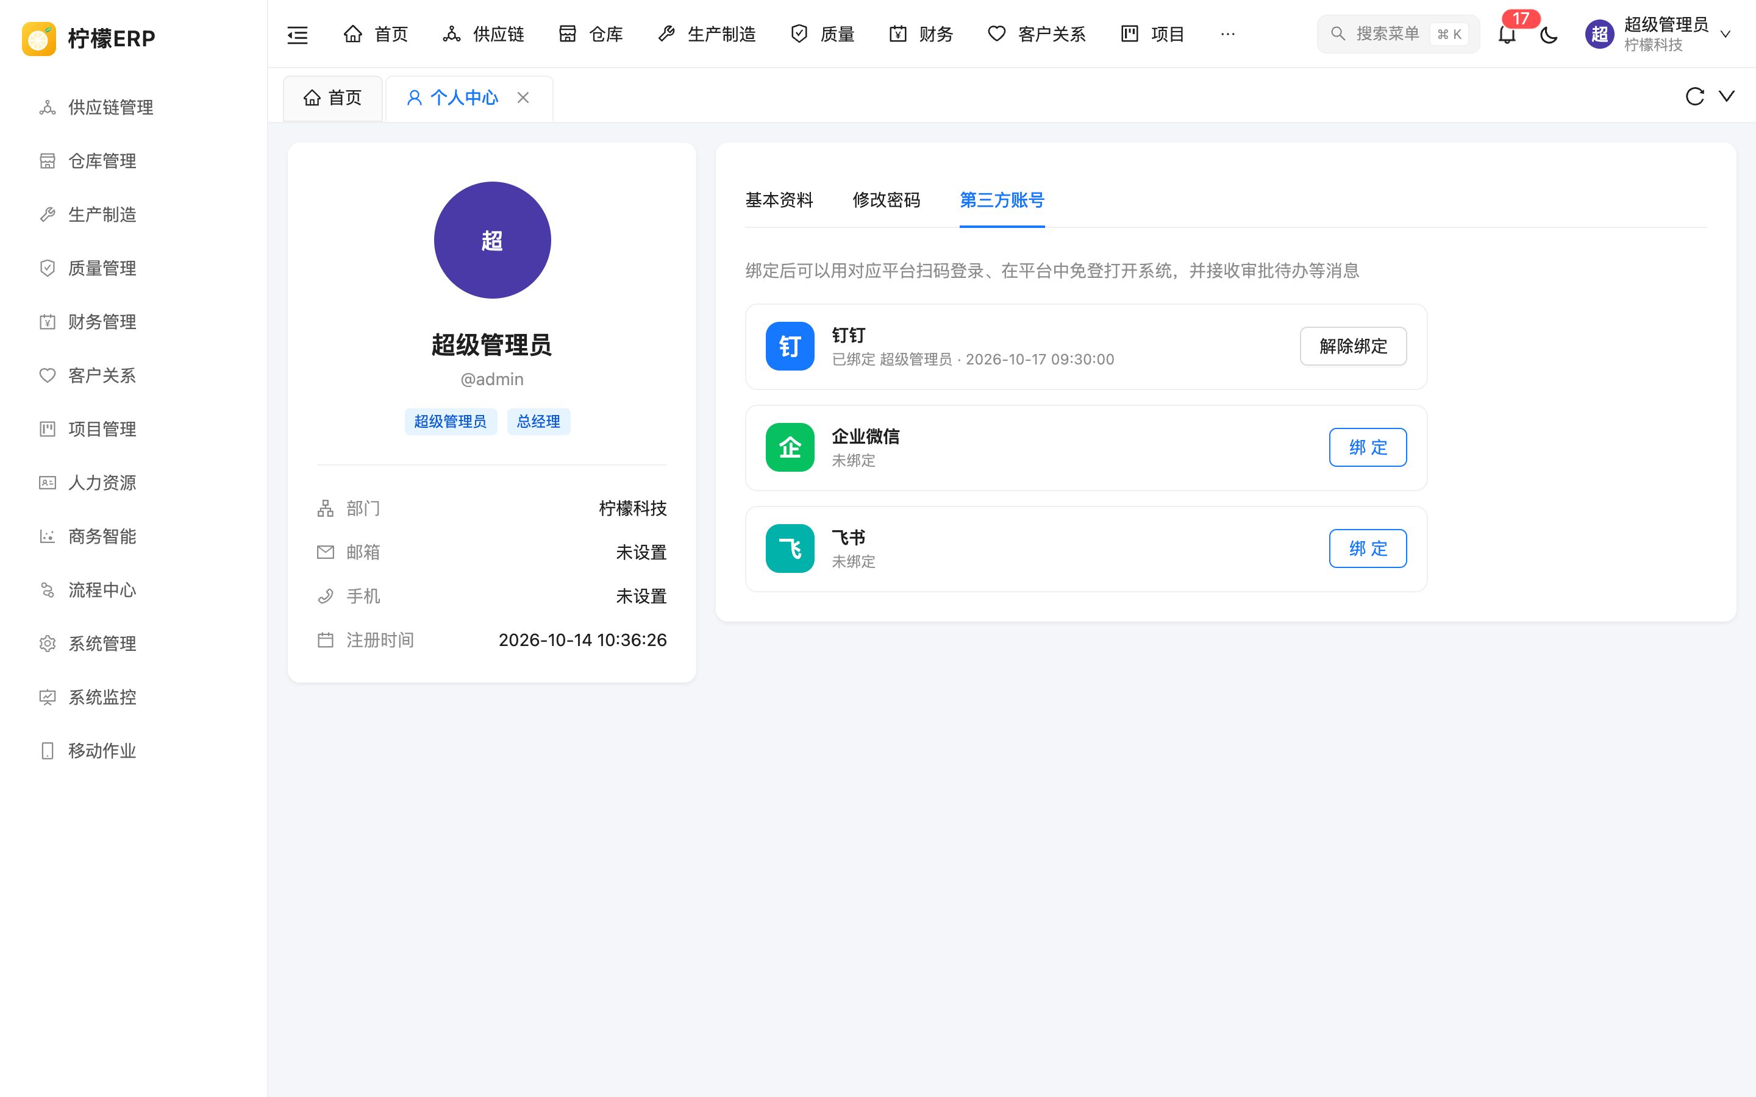Open 供应链 in the top navigation
The width and height of the screenshot is (1756, 1097).
[x=484, y=34]
